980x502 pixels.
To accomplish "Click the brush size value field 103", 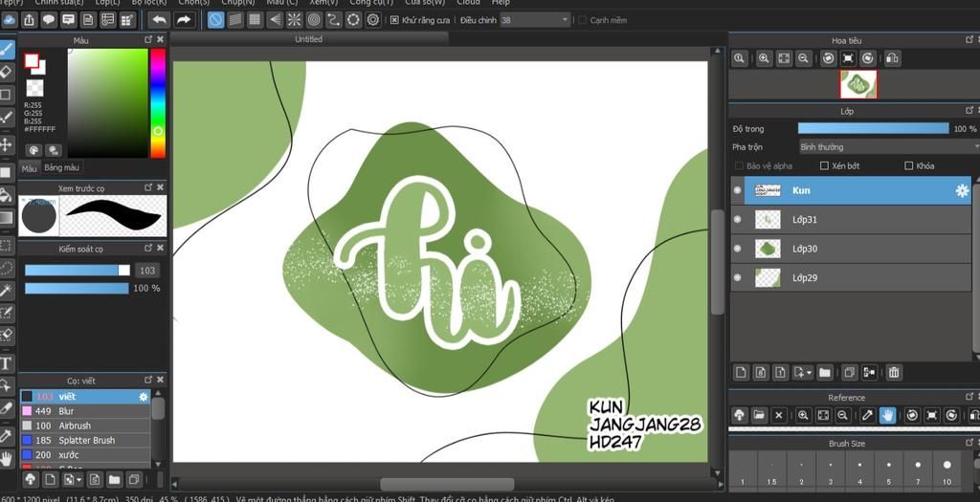I will [x=146, y=271].
